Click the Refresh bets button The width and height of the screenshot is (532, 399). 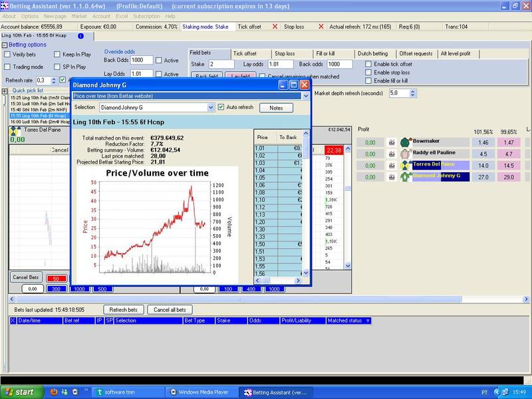tap(124, 310)
